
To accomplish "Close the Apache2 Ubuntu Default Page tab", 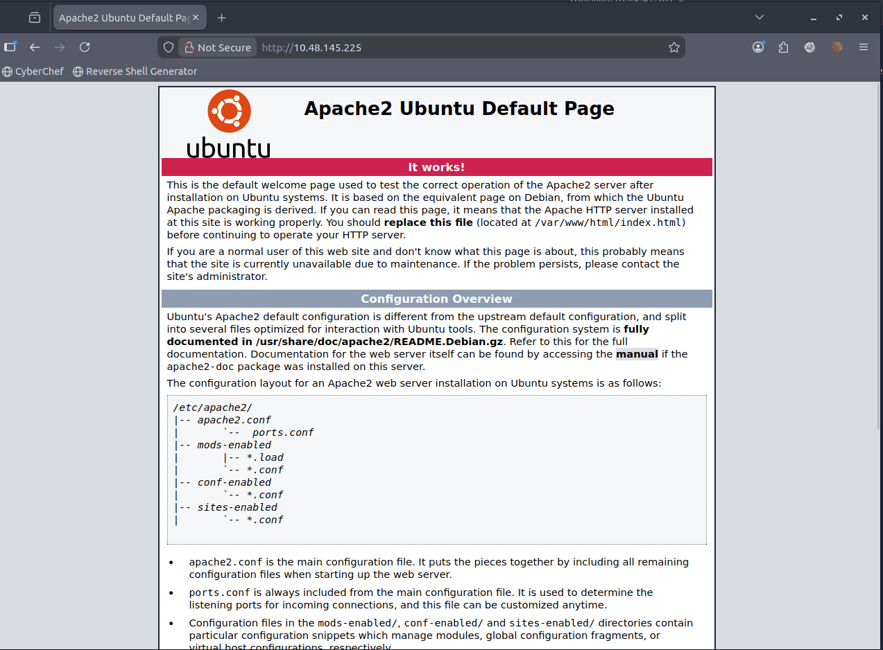I will (x=198, y=18).
